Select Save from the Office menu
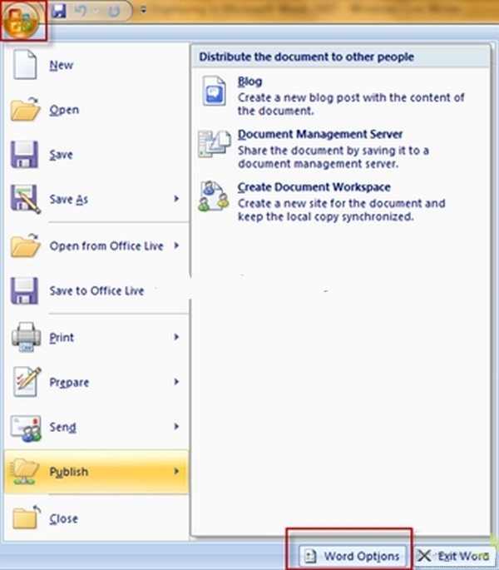Image resolution: width=499 pixels, height=570 pixels. click(61, 155)
